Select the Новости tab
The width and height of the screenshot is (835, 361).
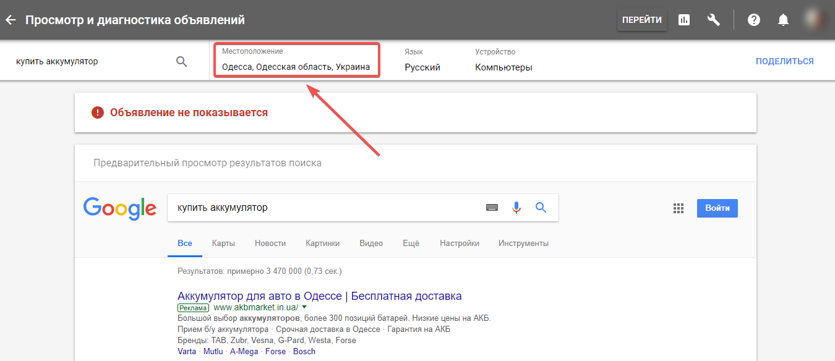270,243
